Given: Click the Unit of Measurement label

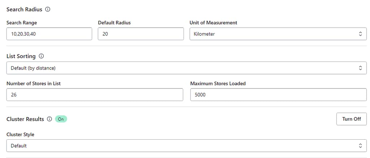Looking at the screenshot, I should [x=213, y=23].
